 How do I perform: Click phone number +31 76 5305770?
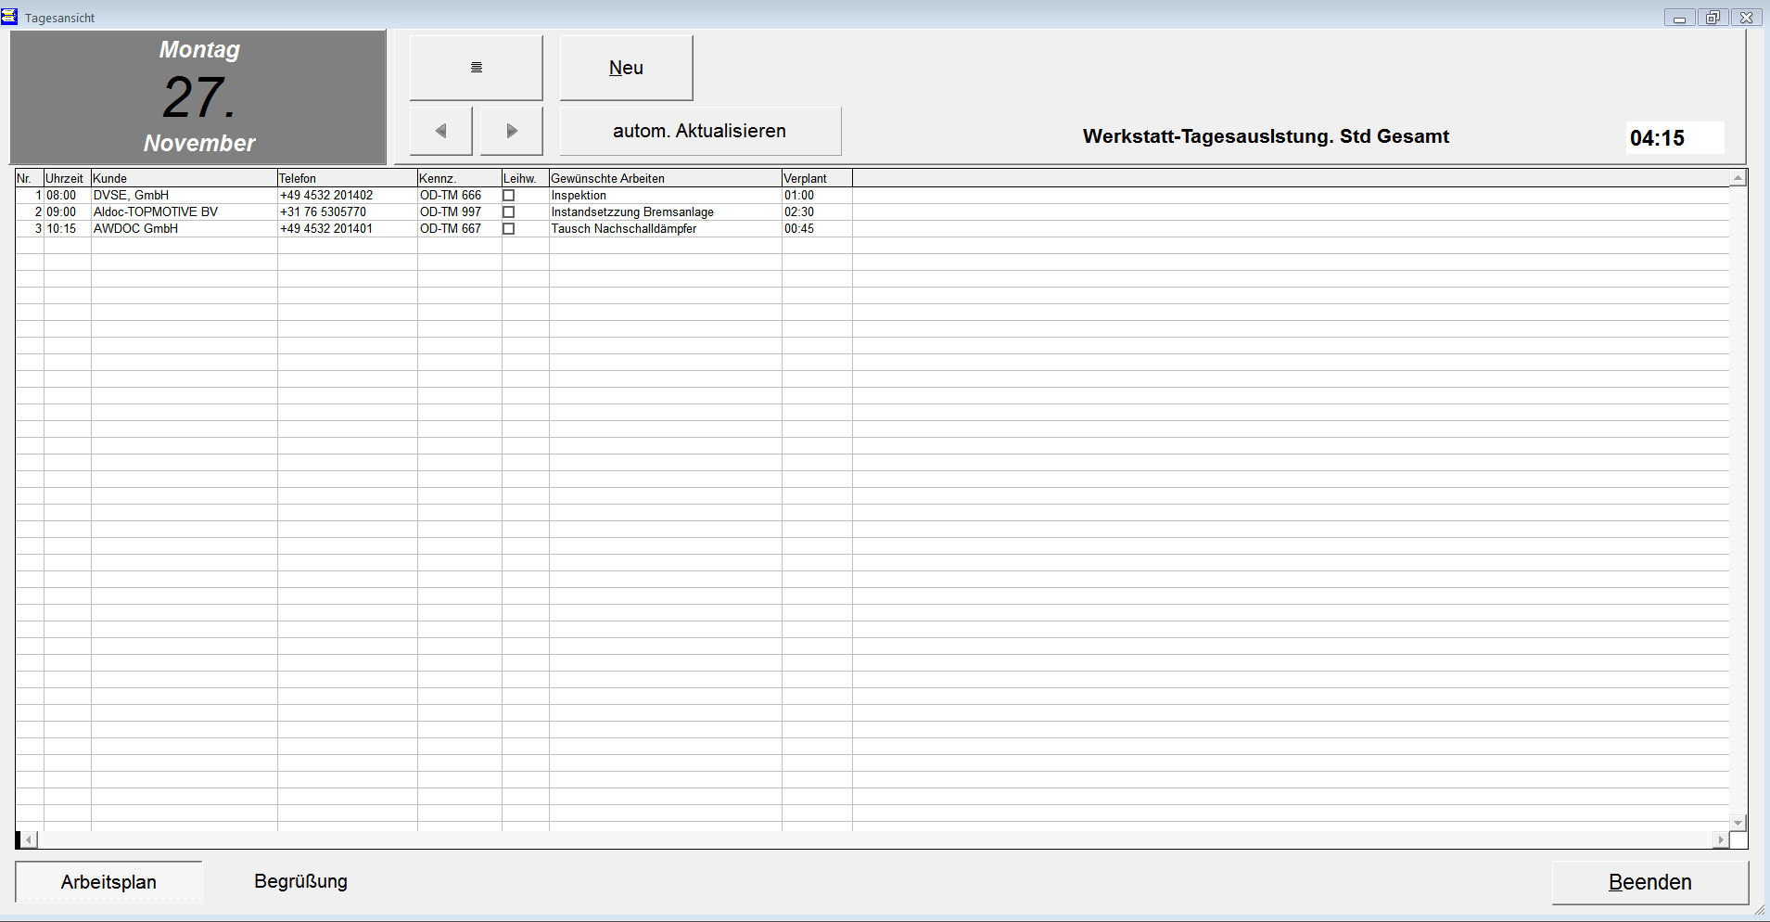tap(348, 212)
